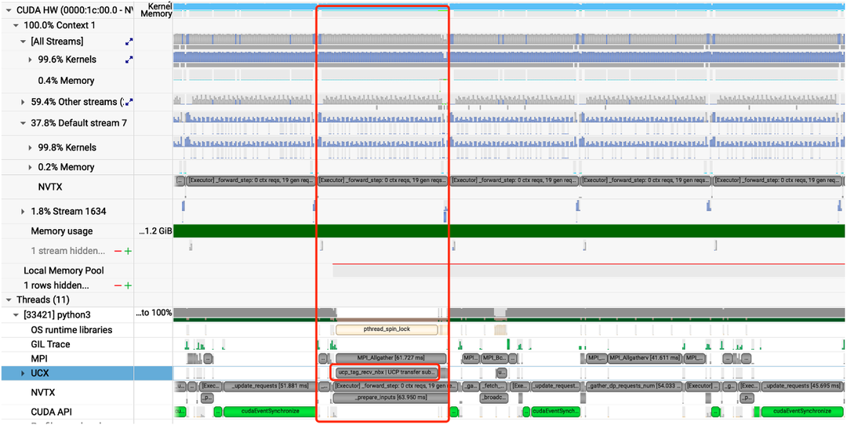This screenshot has height=425, width=847.
Task: Click the expand arrows icon on 99.6% Kernels row
Action: click(x=129, y=60)
